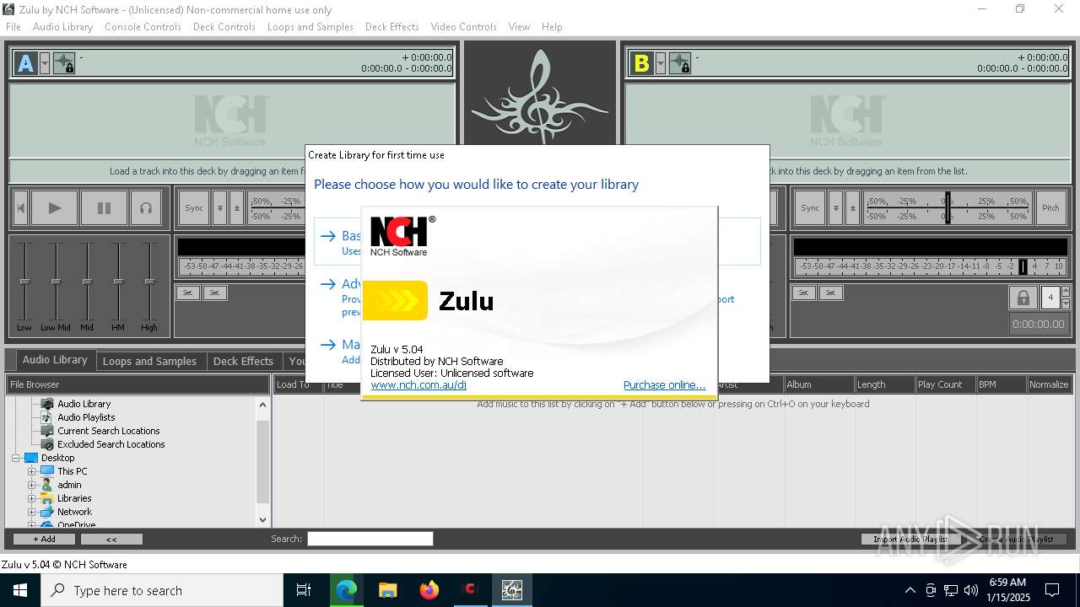Collapse the Desktop tree node
Screen dimensions: 1080x607
tap(15, 458)
